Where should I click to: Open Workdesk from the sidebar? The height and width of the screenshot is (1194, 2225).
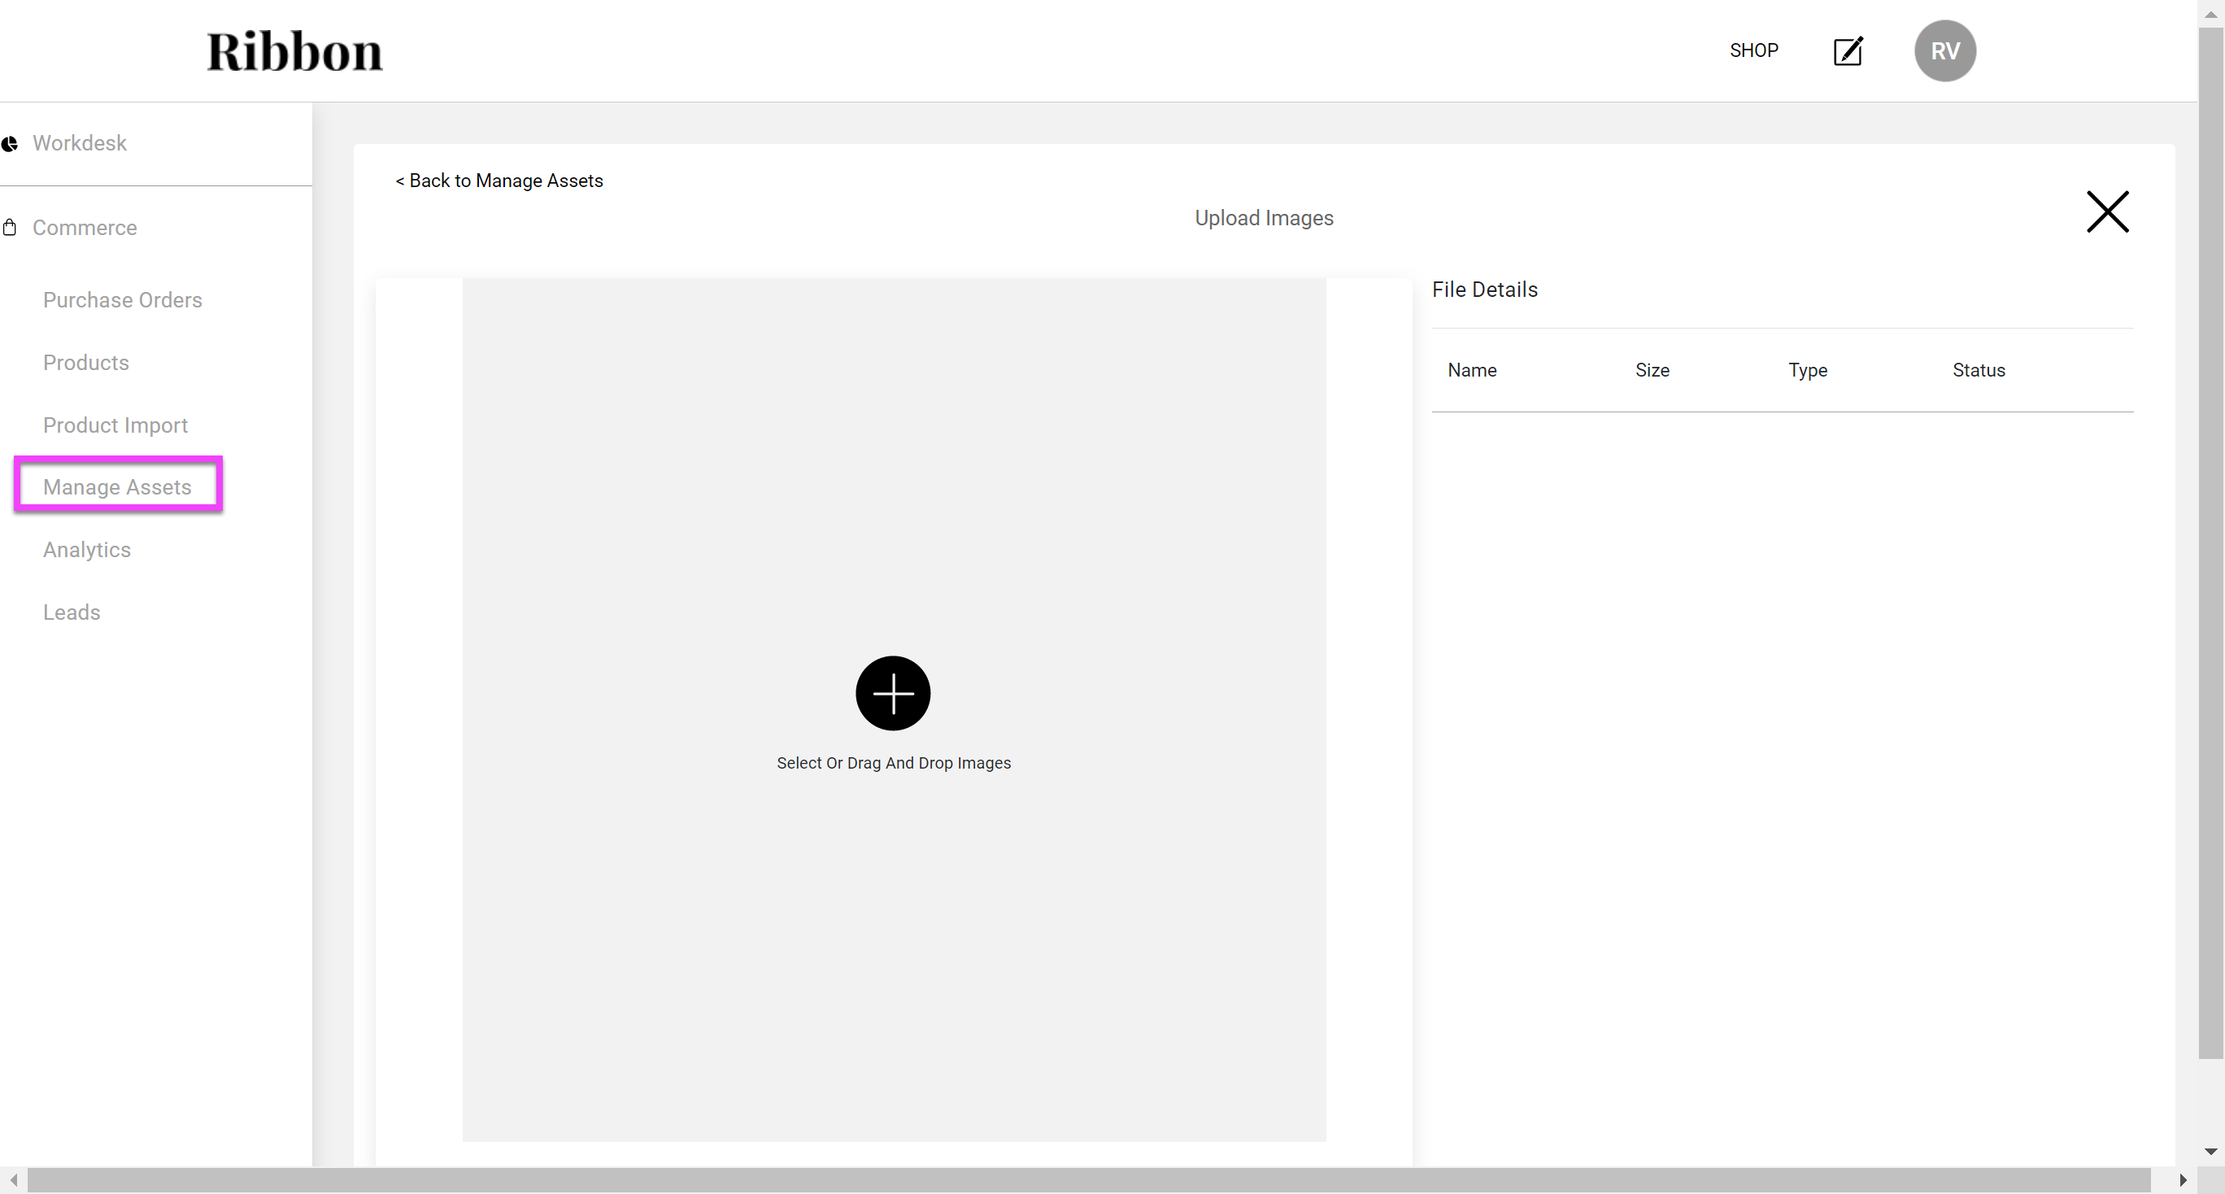coord(80,143)
